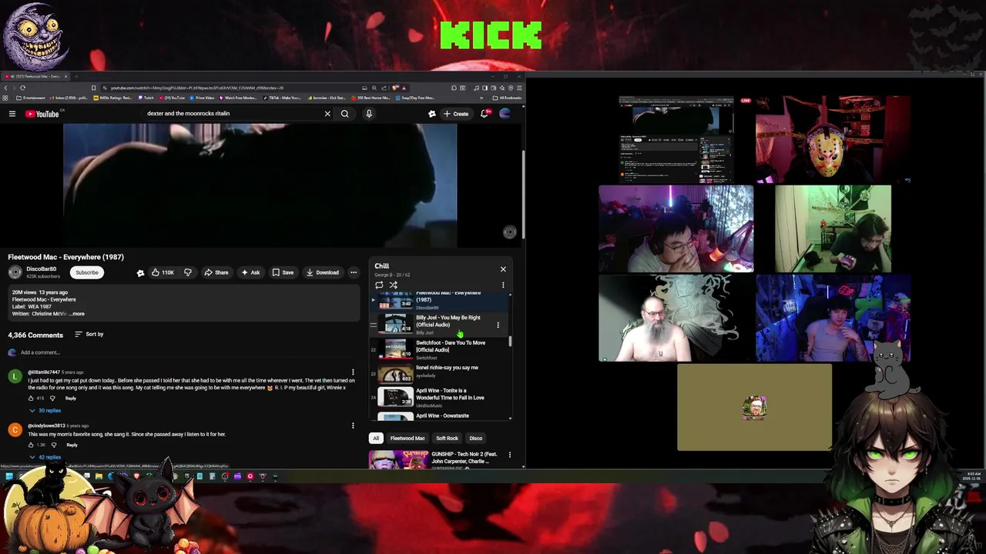Play Billy Joel - You May Be Right

click(439, 324)
